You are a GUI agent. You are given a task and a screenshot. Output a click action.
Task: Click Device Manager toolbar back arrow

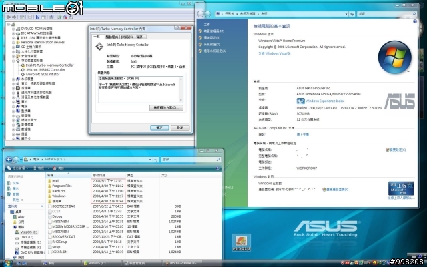(9, 17)
